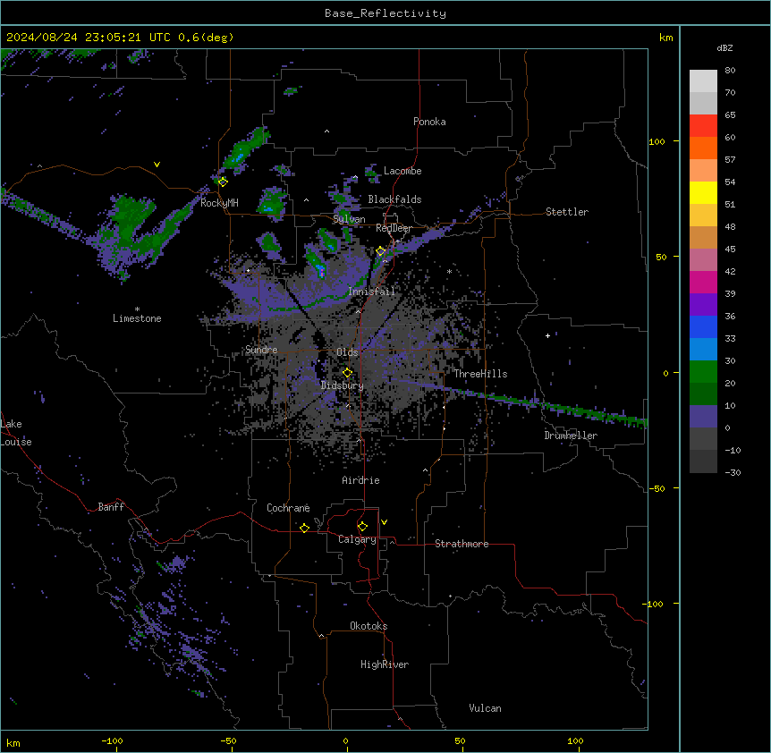The height and width of the screenshot is (753, 771).
Task: Click the Olds town label
Action: click(x=347, y=352)
